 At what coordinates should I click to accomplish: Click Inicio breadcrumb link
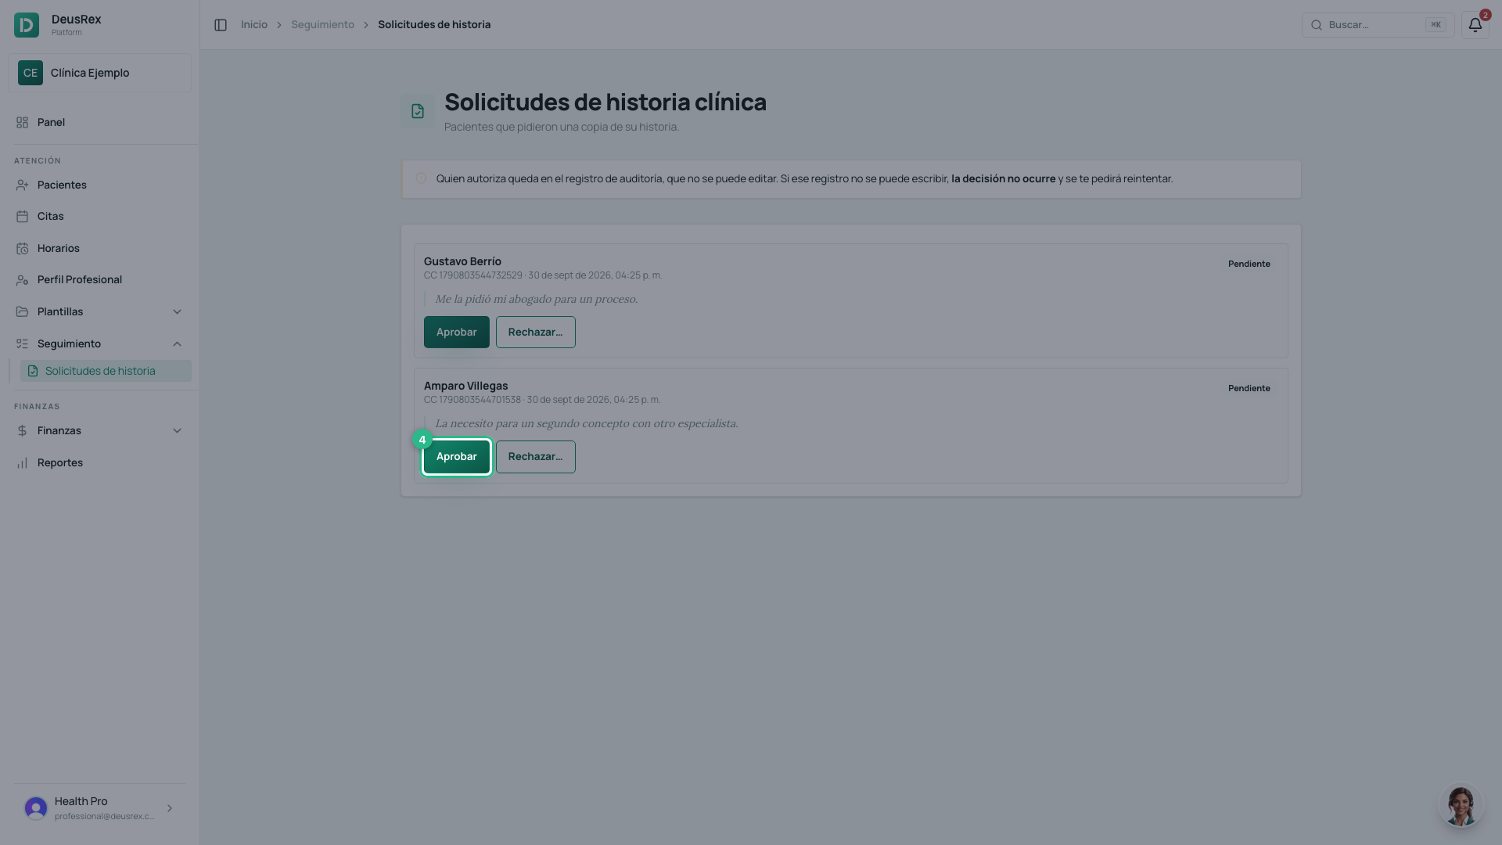[x=254, y=25]
